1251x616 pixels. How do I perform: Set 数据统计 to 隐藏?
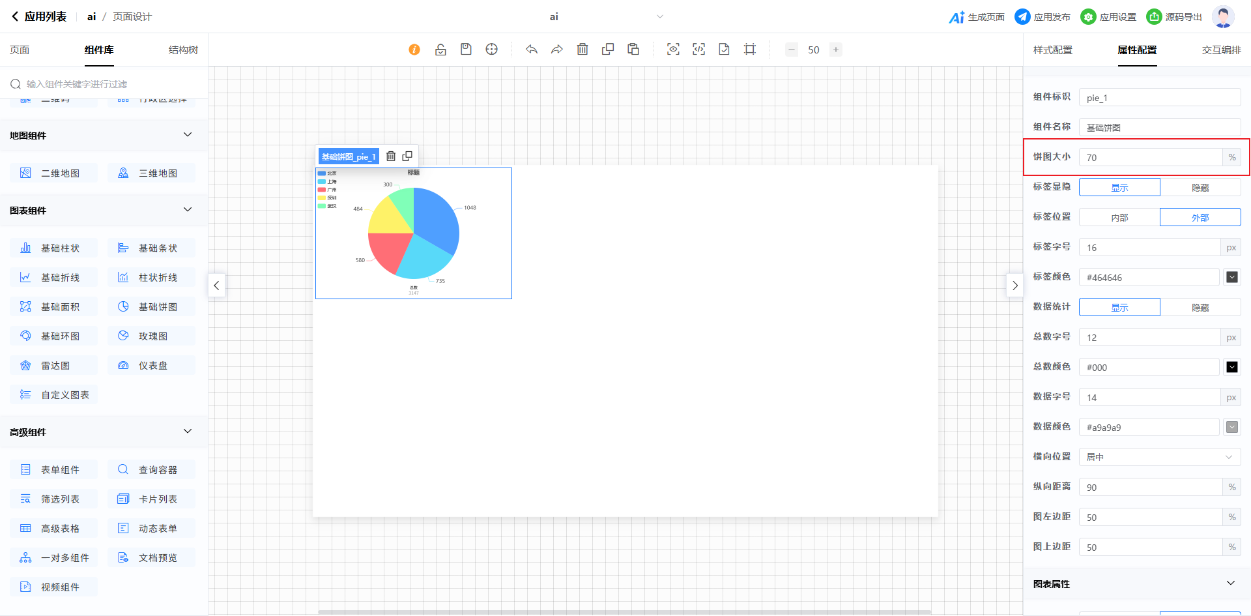tap(1200, 308)
